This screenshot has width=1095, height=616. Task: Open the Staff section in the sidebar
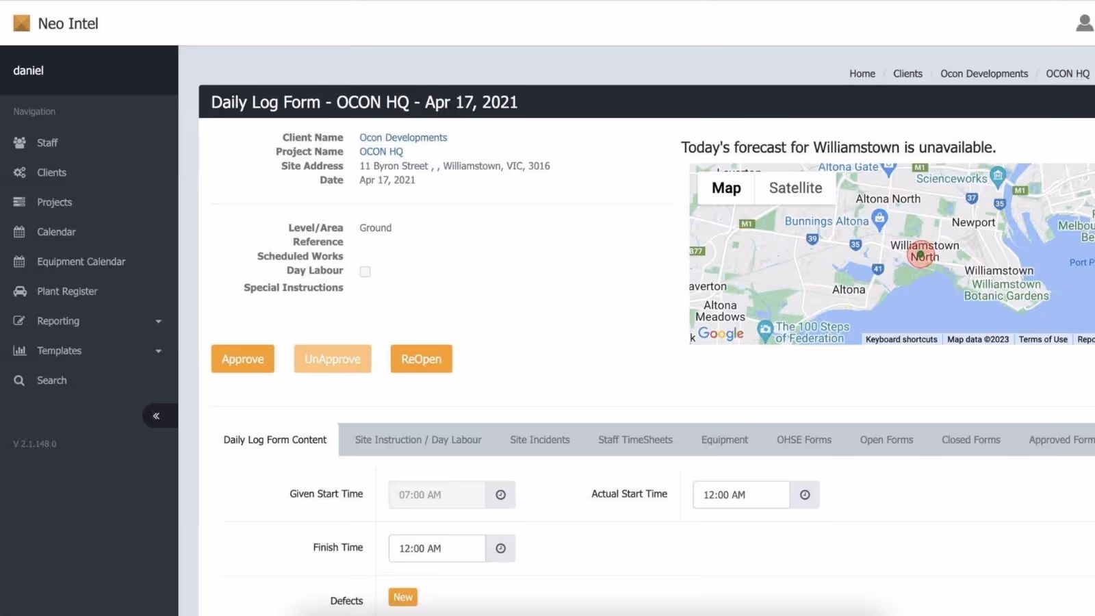click(x=47, y=142)
